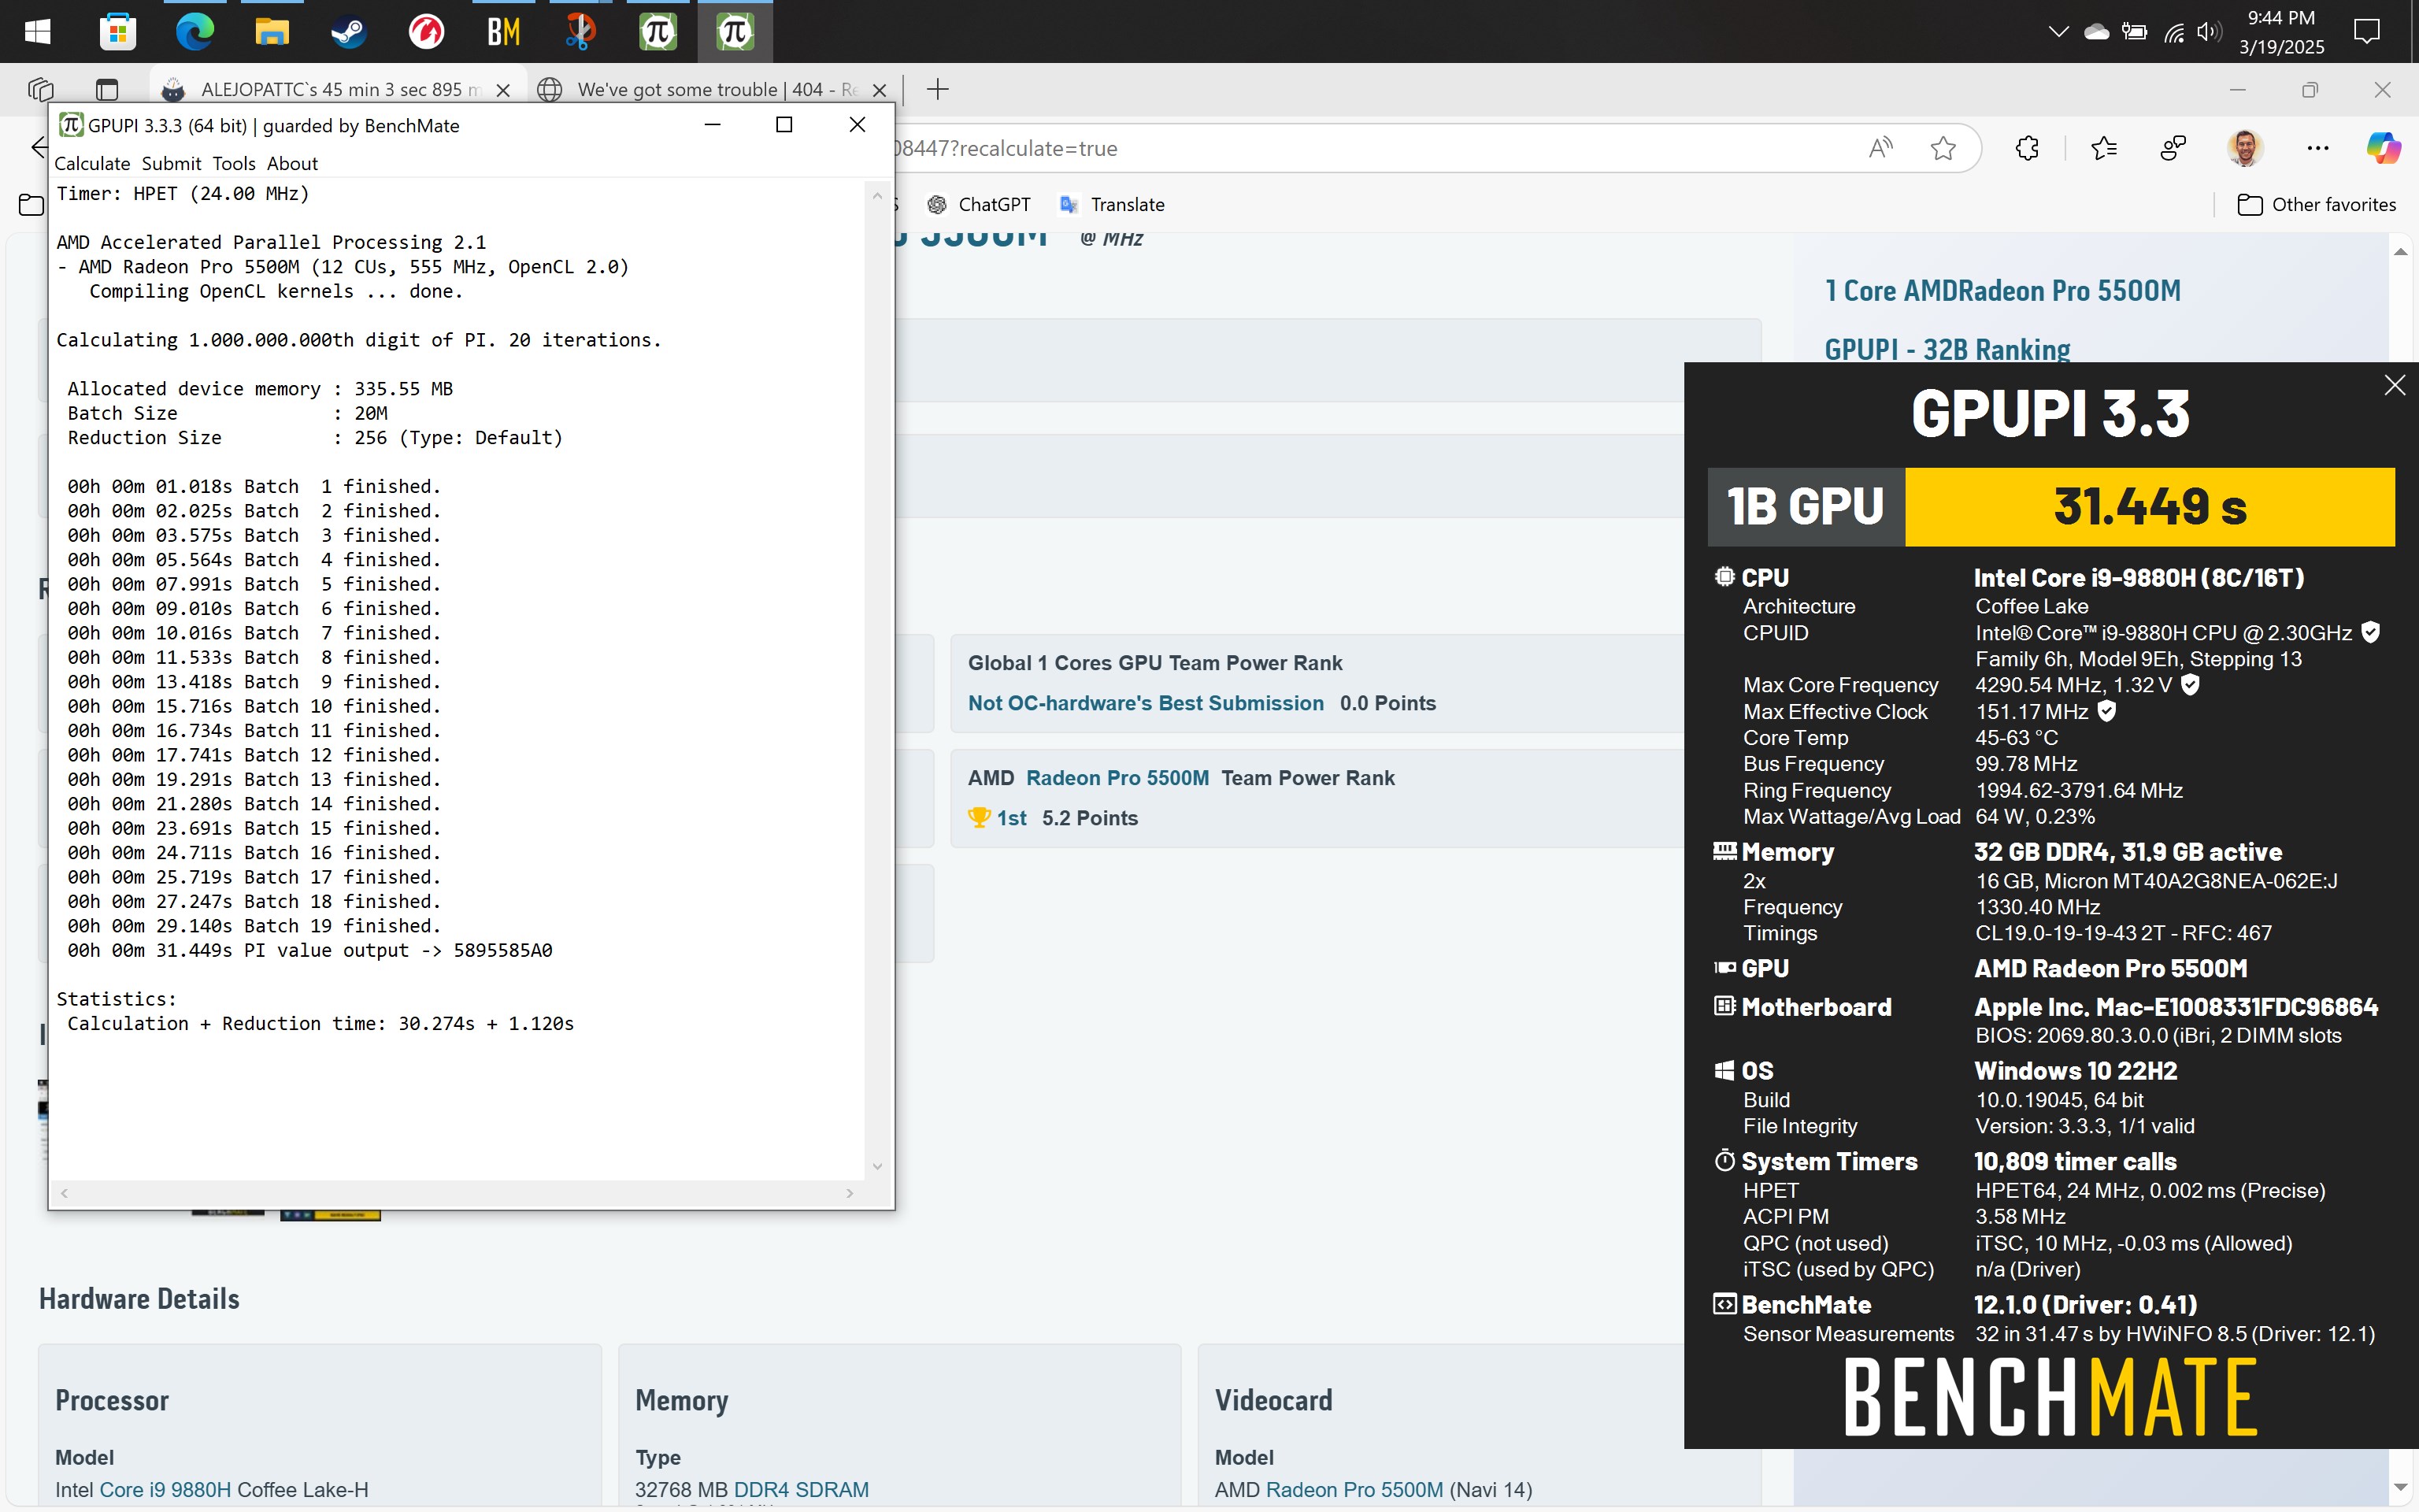Open the Copilot icon in Edge
2419x1512 pixels.
point(2383,148)
